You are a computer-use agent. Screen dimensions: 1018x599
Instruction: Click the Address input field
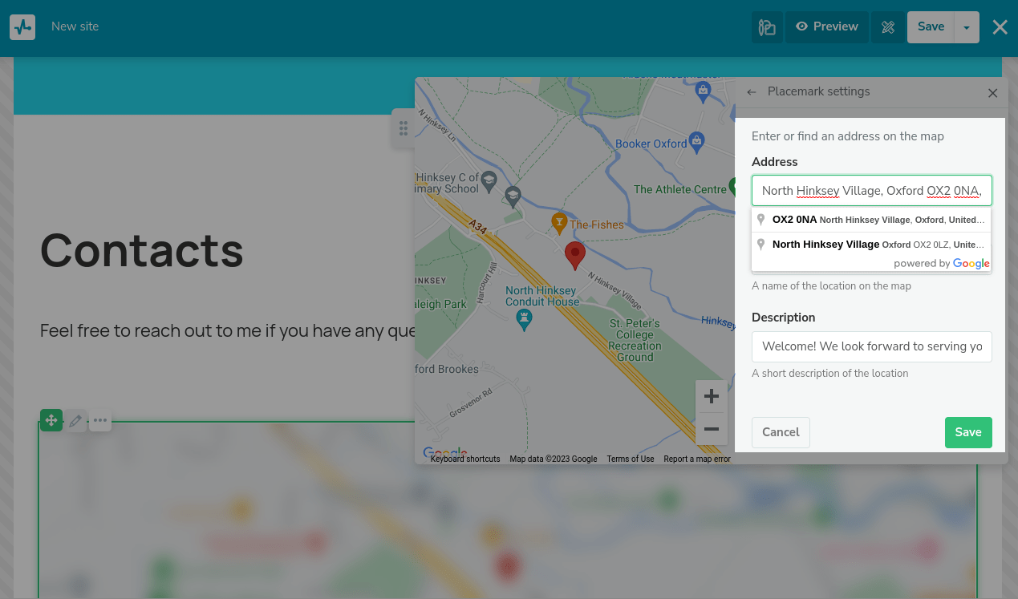click(871, 191)
